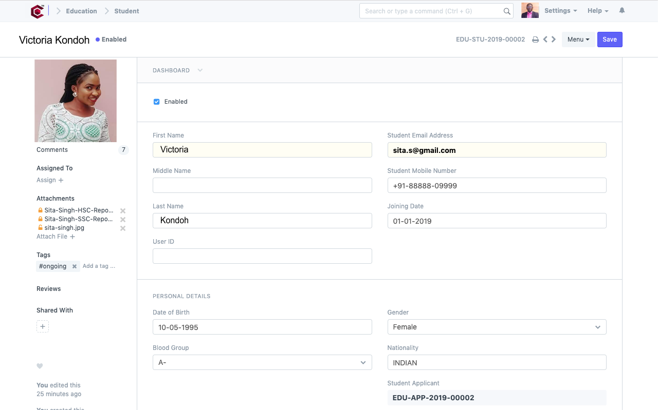Viewport: 658px width, 410px height.
Task: Open the Gender dropdown
Action: 496,327
